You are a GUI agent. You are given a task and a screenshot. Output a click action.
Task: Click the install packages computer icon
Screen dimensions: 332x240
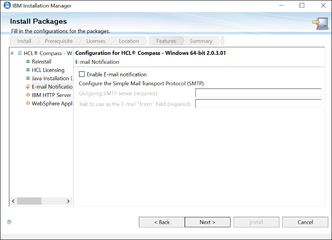320,23
